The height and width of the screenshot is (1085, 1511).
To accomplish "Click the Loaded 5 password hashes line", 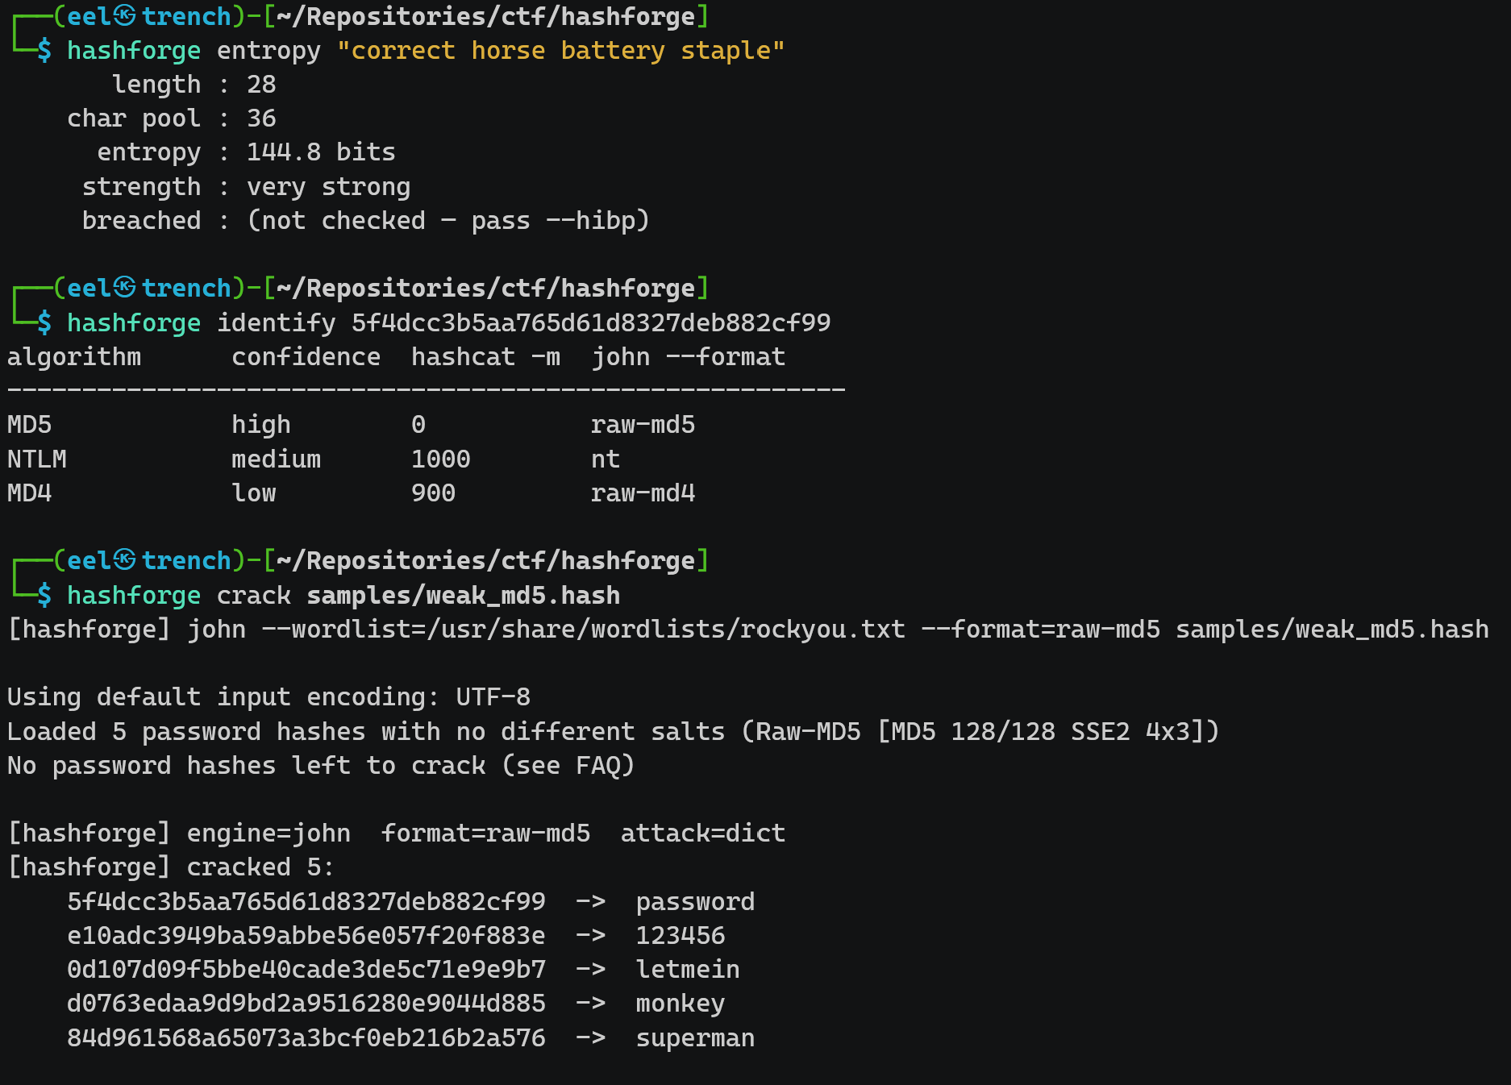I will [614, 732].
